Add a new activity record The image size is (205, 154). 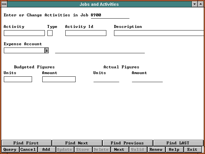pyautogui.click(x=46, y=150)
